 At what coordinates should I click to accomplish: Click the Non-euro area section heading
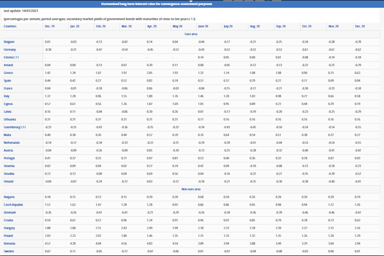(x=192, y=189)
